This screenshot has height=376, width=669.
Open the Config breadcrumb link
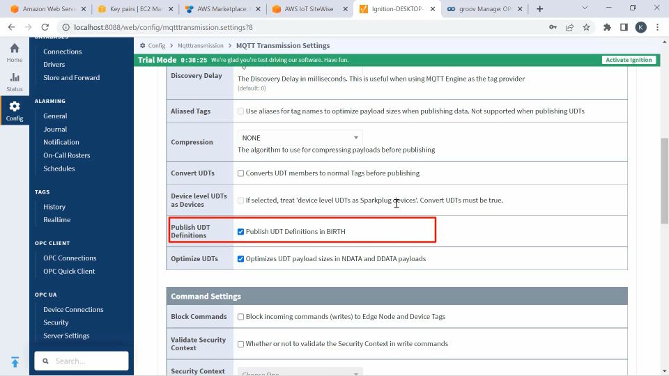pyautogui.click(x=157, y=46)
